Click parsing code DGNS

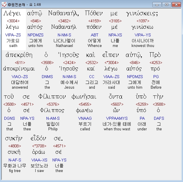pos(9,118)
